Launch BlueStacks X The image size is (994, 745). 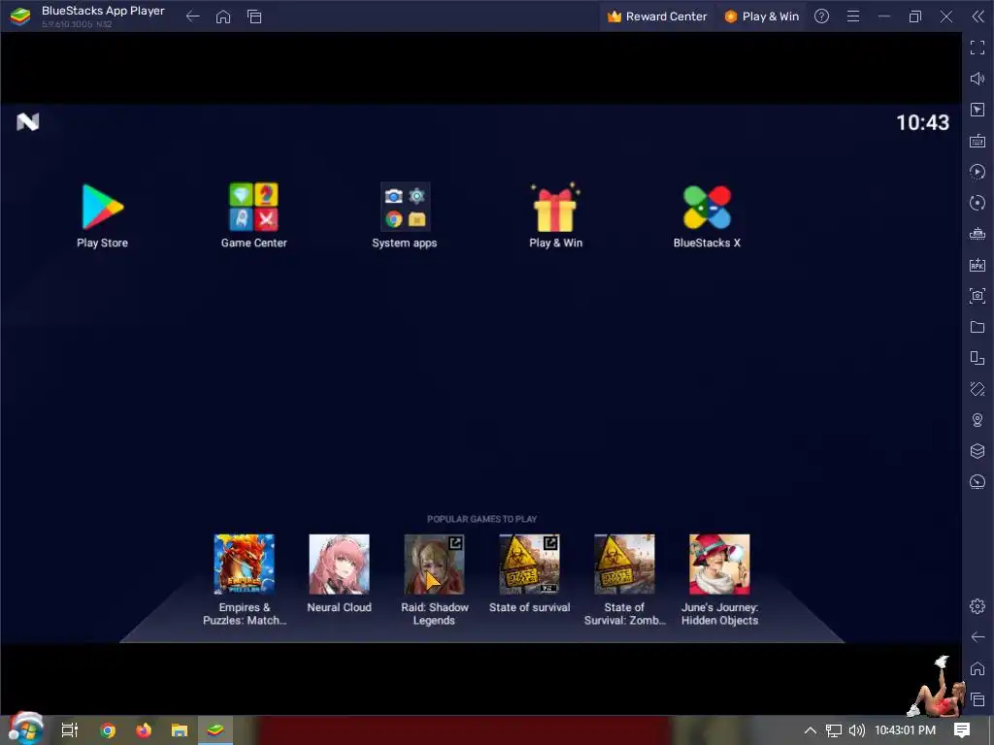(707, 207)
